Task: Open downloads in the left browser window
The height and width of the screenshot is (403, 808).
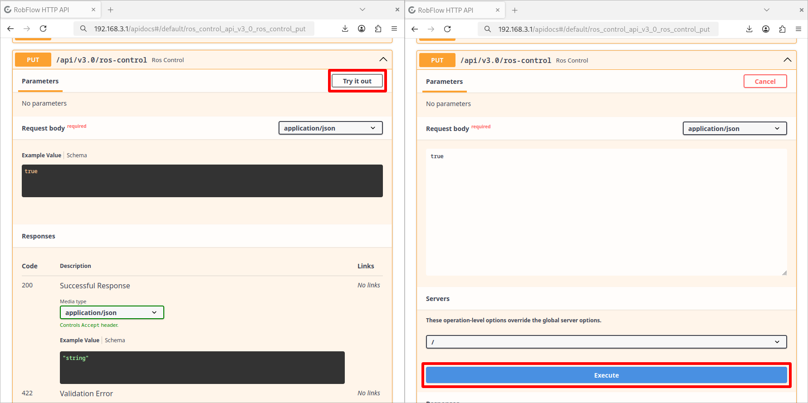Action: (345, 29)
